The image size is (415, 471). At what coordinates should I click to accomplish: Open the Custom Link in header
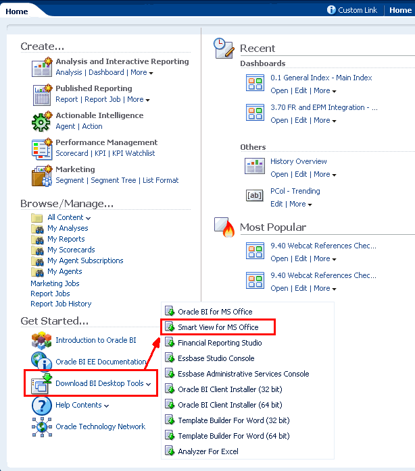pos(358,10)
